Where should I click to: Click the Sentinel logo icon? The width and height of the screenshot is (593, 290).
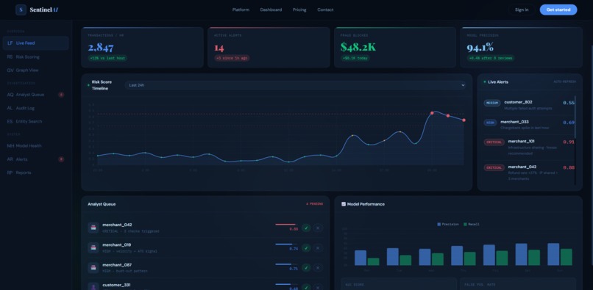pos(21,10)
